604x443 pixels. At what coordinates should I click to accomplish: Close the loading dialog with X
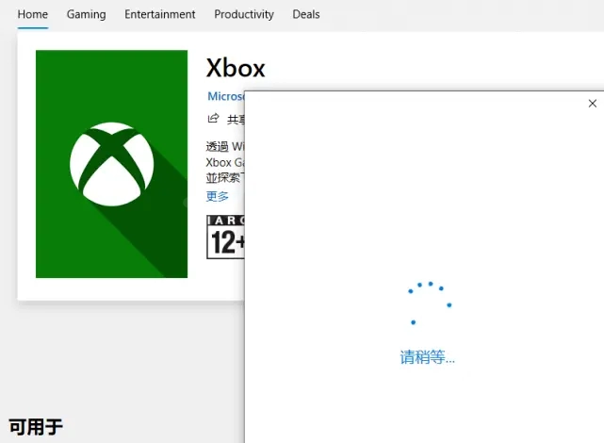tap(592, 104)
